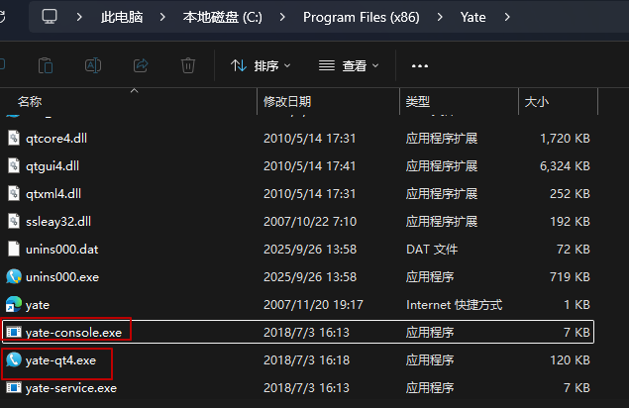Image resolution: width=629 pixels, height=408 pixels.
Task: Click the delete trash icon
Action: 188,65
